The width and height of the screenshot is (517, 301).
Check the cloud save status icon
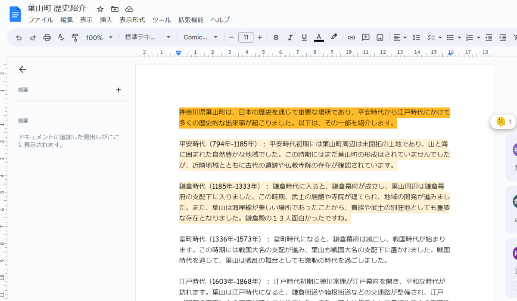[129, 9]
